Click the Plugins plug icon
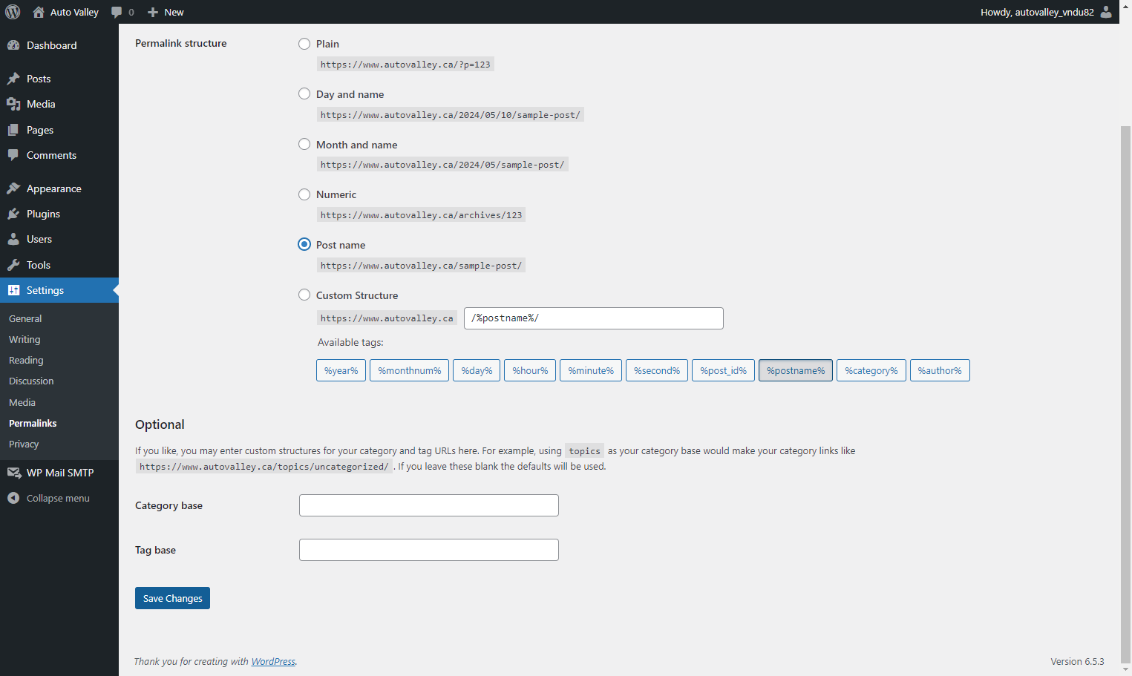1132x676 pixels. [x=13, y=214]
